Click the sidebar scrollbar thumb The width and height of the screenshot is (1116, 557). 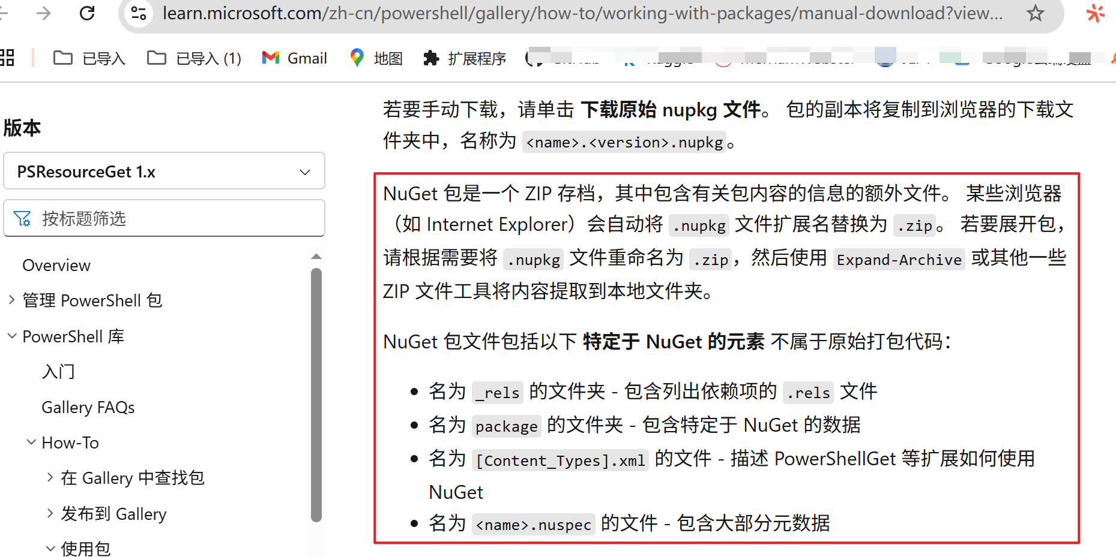coord(316,395)
